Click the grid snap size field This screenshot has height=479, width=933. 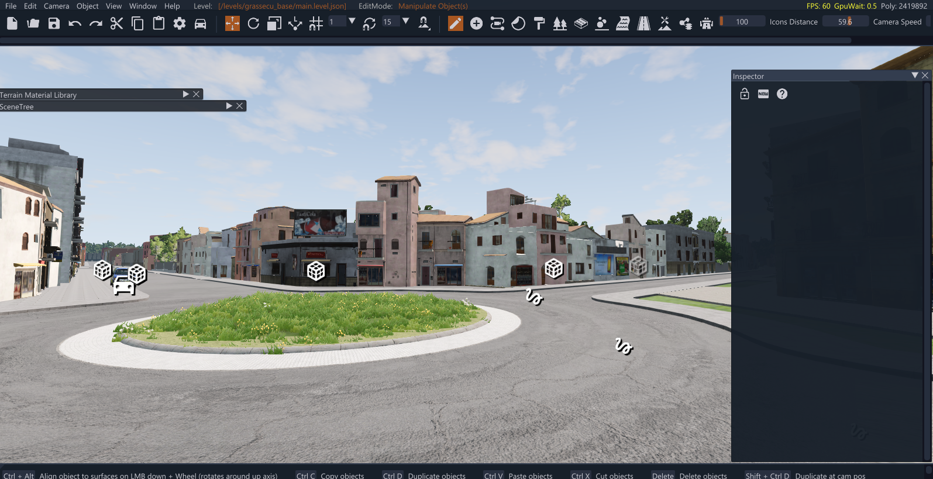tap(336, 22)
